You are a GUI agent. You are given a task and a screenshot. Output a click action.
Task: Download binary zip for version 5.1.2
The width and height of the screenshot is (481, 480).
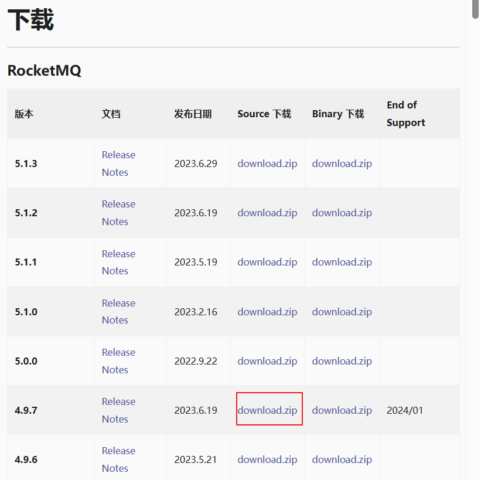coord(342,213)
